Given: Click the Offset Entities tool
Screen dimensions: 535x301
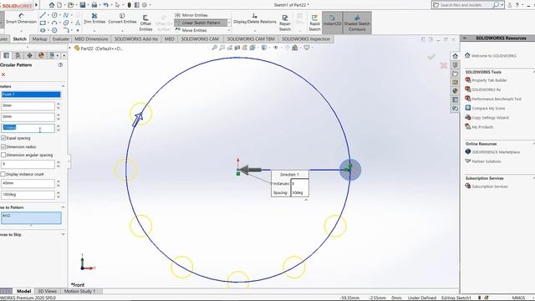Looking at the screenshot, I should [145, 23].
